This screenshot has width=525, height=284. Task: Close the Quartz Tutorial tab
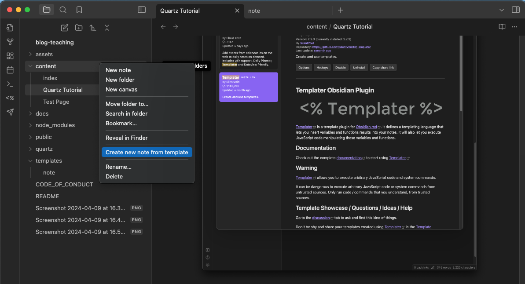pos(237,11)
